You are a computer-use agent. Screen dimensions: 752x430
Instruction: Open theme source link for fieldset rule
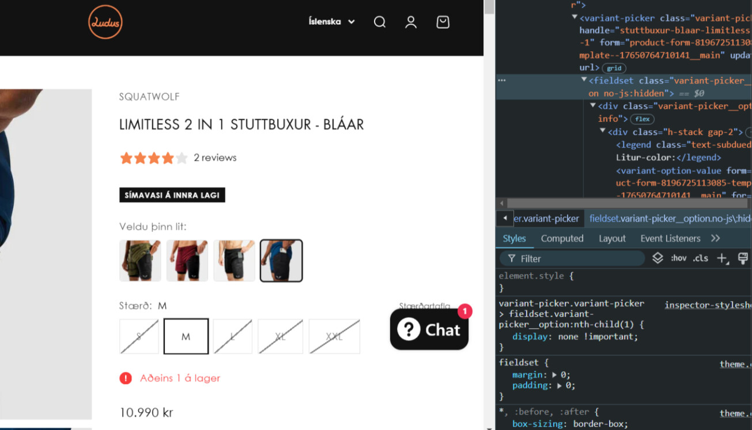pos(735,364)
